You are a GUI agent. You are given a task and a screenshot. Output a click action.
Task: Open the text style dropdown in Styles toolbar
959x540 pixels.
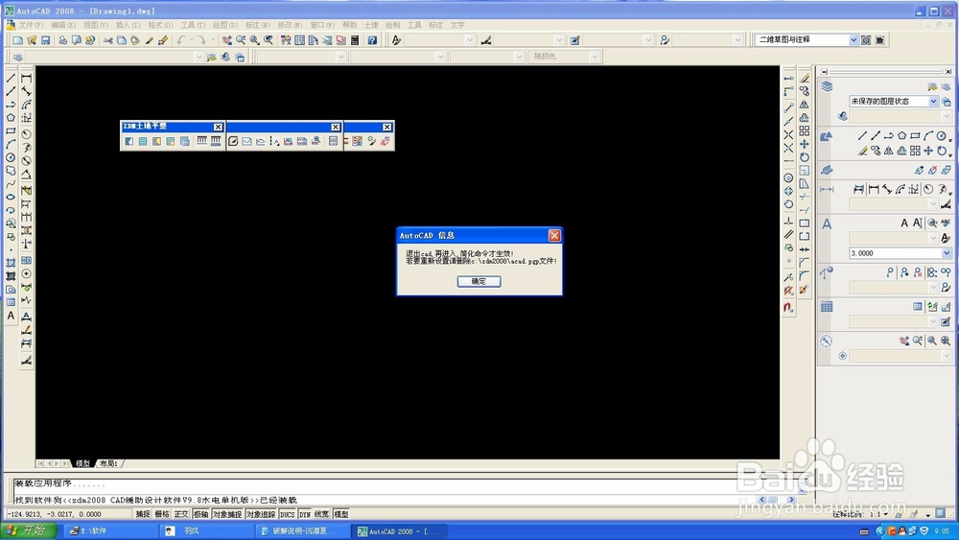[470, 39]
